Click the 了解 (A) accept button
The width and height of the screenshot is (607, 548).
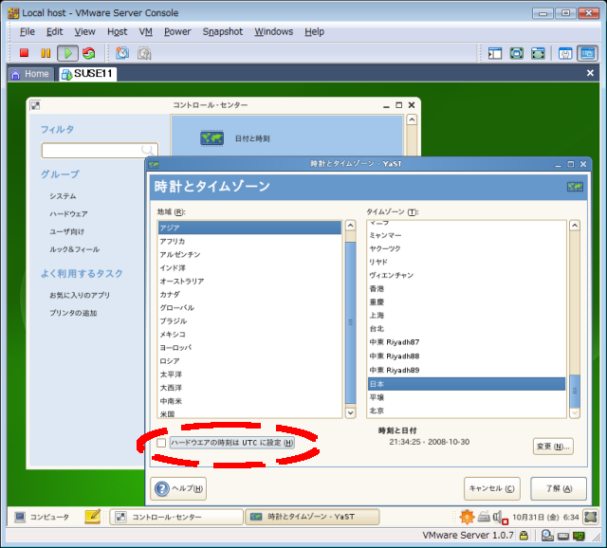click(559, 489)
